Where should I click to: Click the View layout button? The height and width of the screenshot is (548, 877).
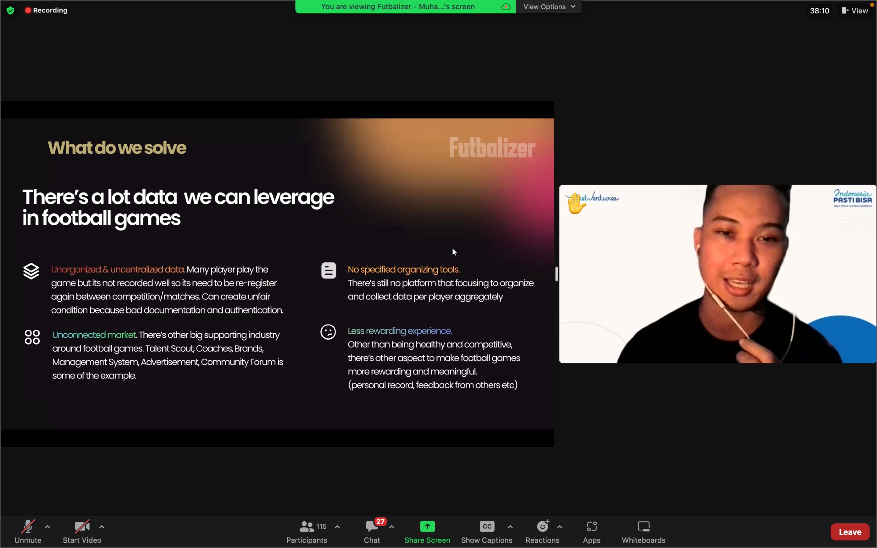pyautogui.click(x=854, y=11)
